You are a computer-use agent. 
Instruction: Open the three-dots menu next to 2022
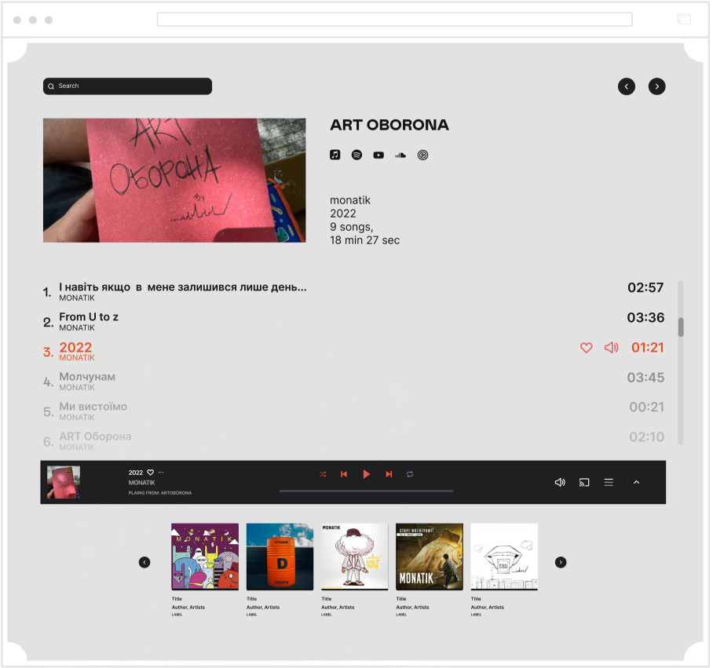click(162, 473)
